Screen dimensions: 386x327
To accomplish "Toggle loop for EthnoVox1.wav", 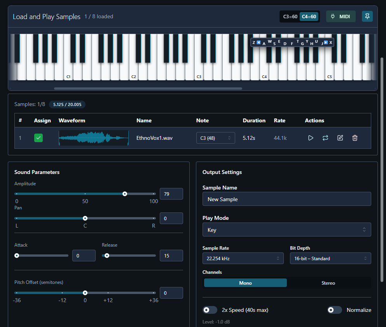I will (325, 138).
